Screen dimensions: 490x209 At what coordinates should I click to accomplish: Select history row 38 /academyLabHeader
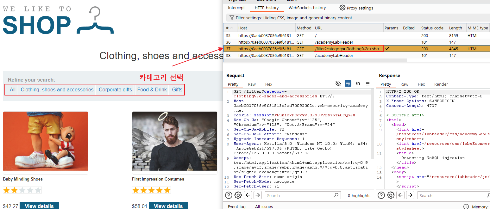click(x=357, y=55)
